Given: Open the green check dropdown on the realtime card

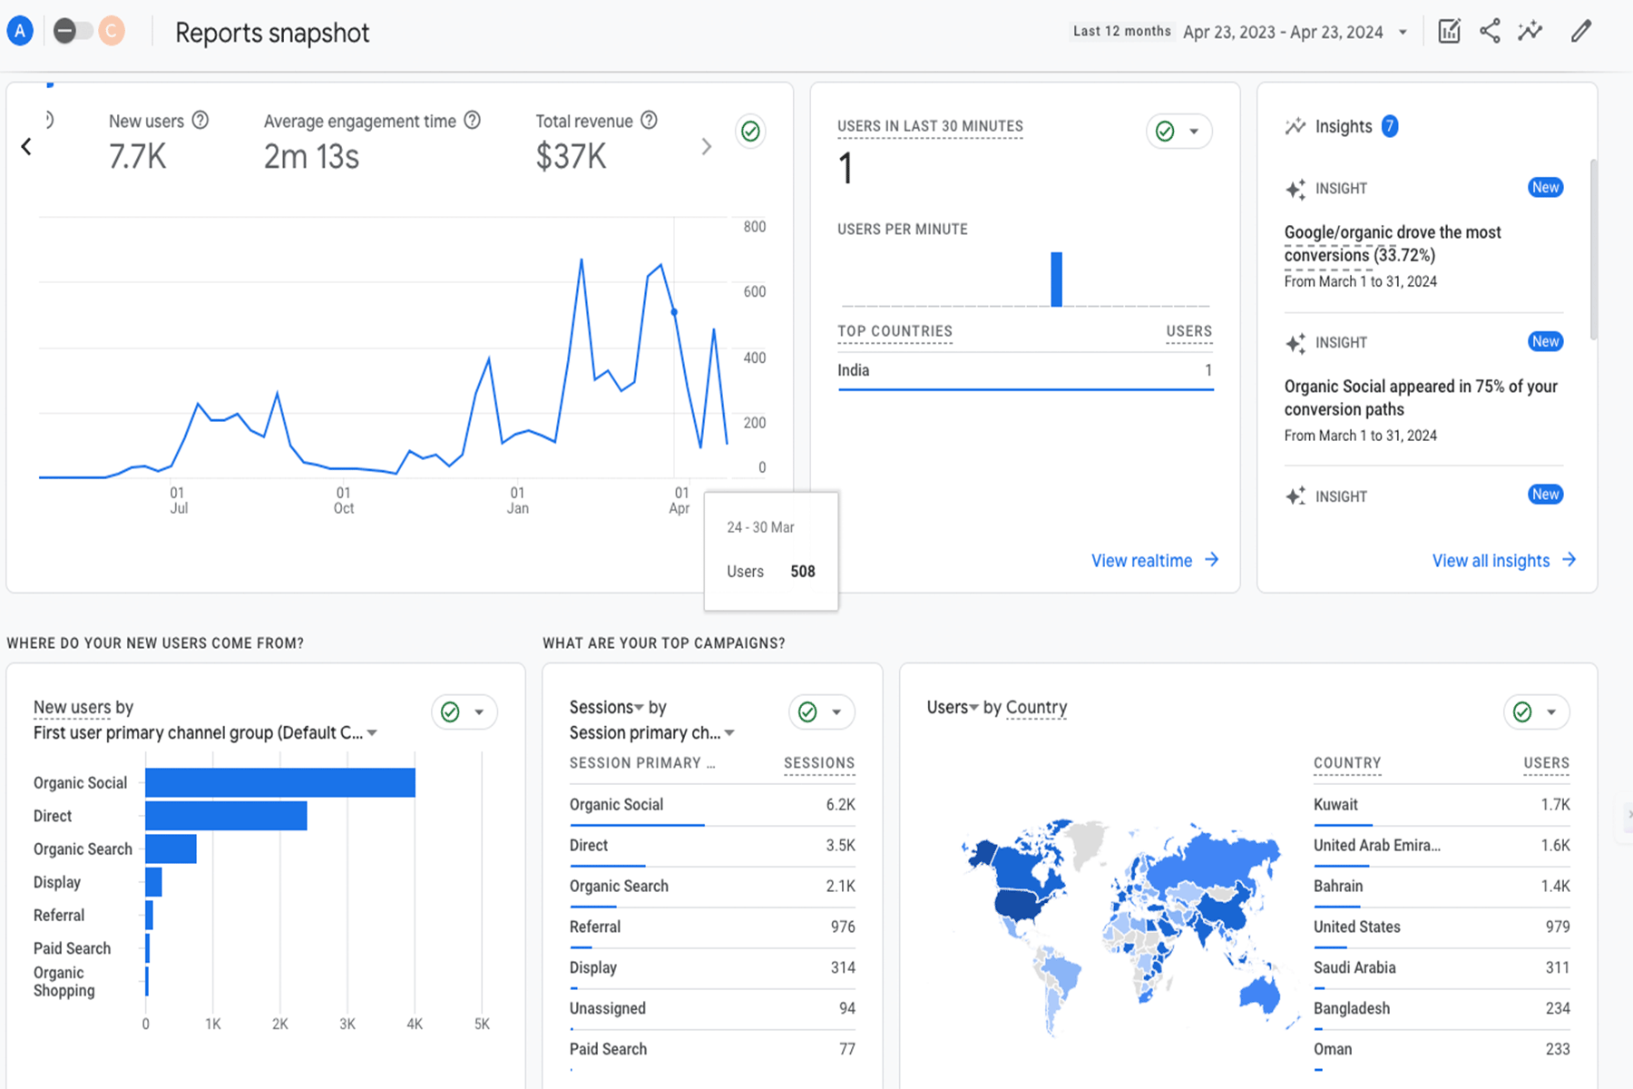Looking at the screenshot, I should pos(1178,132).
